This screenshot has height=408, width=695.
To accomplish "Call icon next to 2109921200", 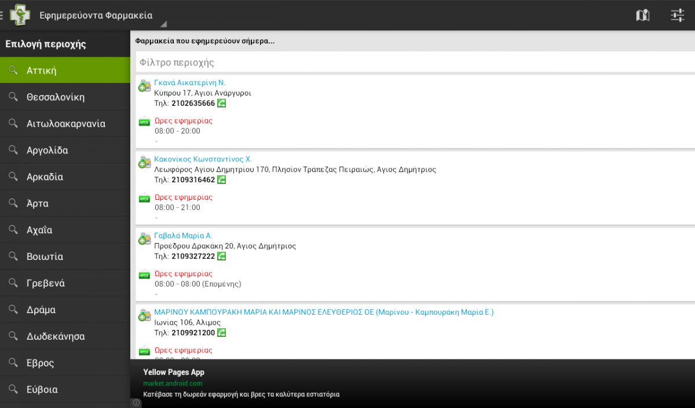I will pyautogui.click(x=221, y=333).
